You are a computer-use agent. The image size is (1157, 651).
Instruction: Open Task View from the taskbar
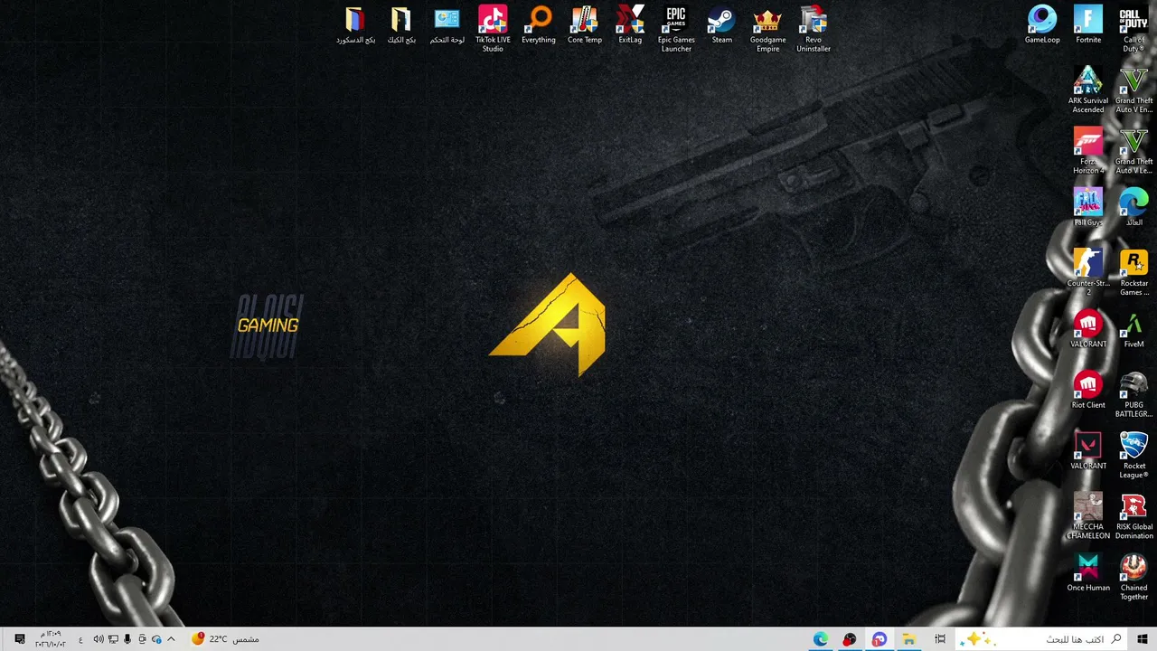point(940,639)
